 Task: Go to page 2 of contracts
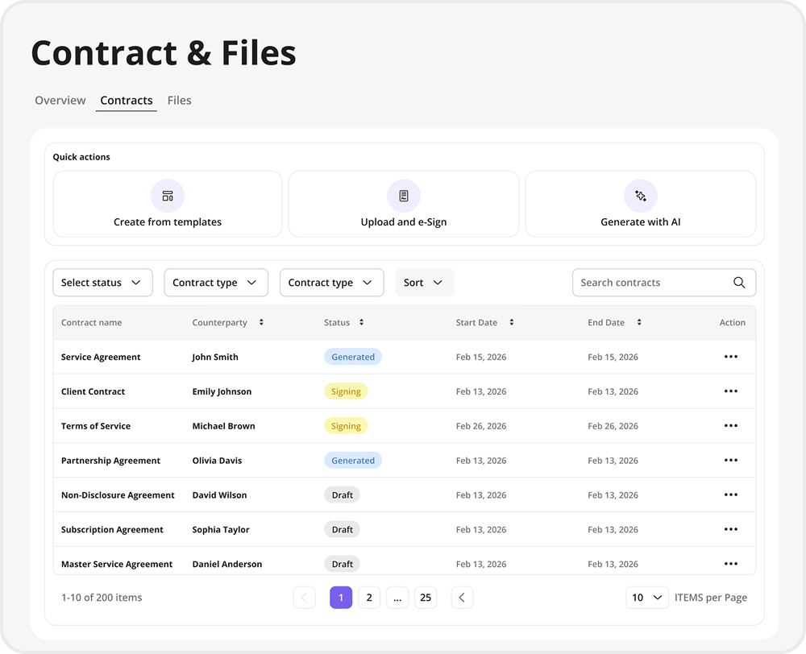369,598
